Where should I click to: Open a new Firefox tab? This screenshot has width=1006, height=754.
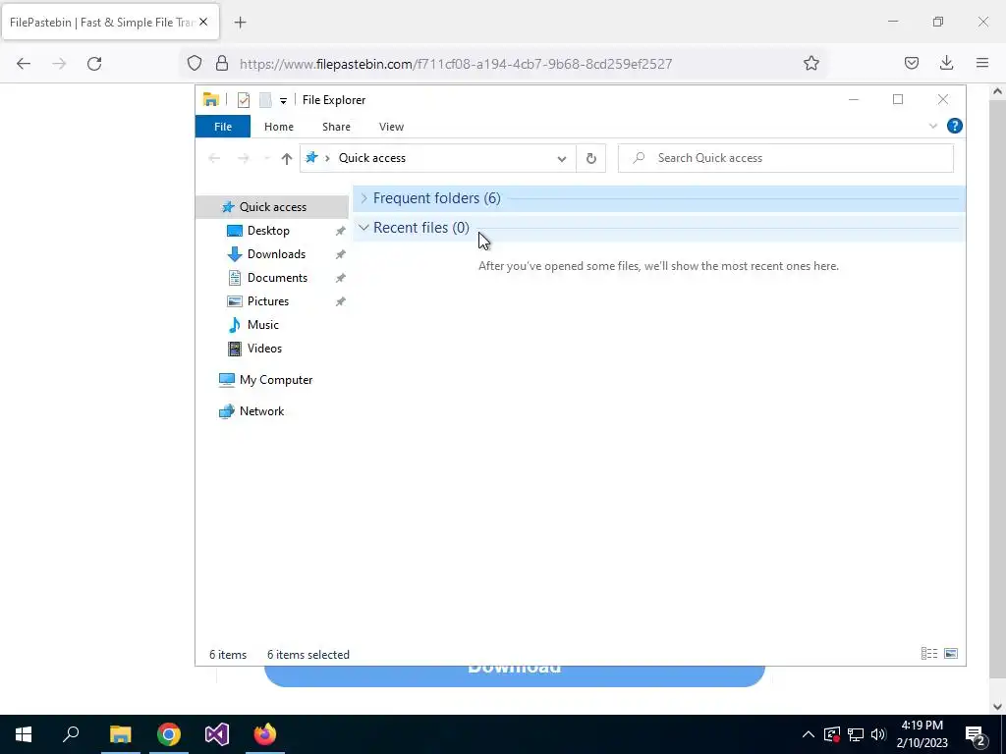(240, 23)
